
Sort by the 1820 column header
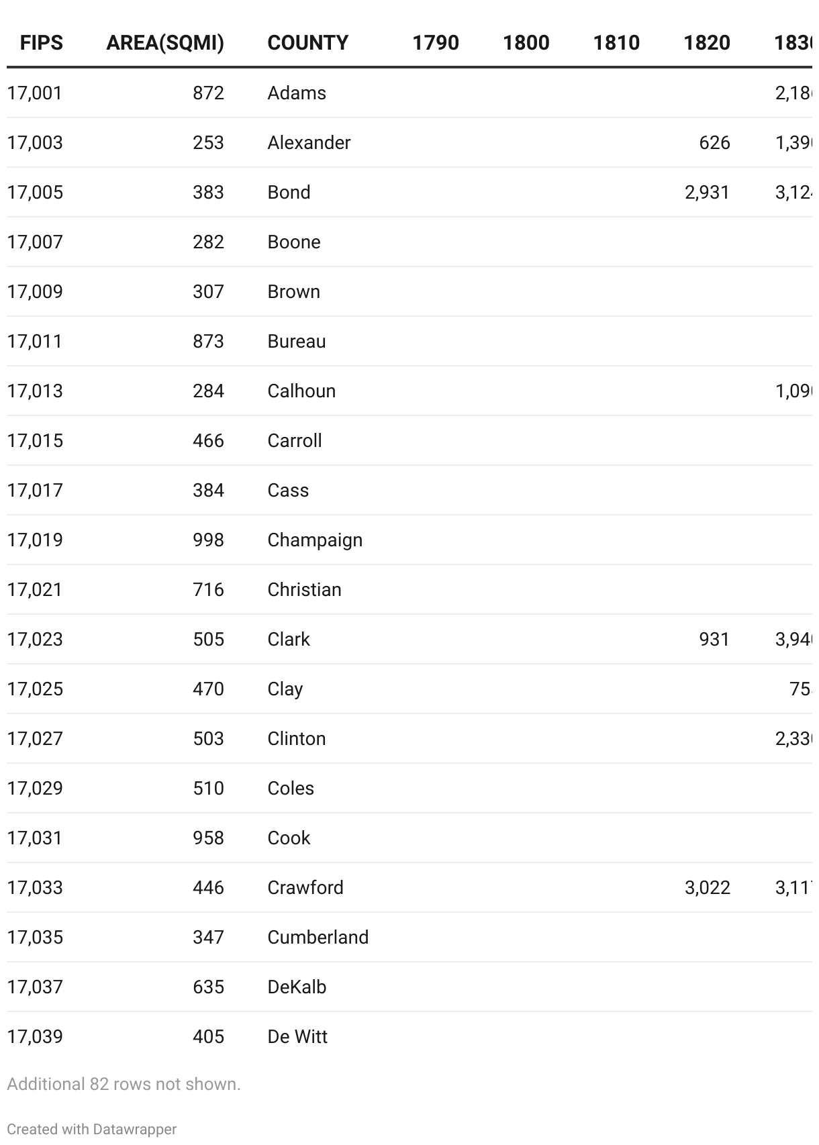pos(706,43)
